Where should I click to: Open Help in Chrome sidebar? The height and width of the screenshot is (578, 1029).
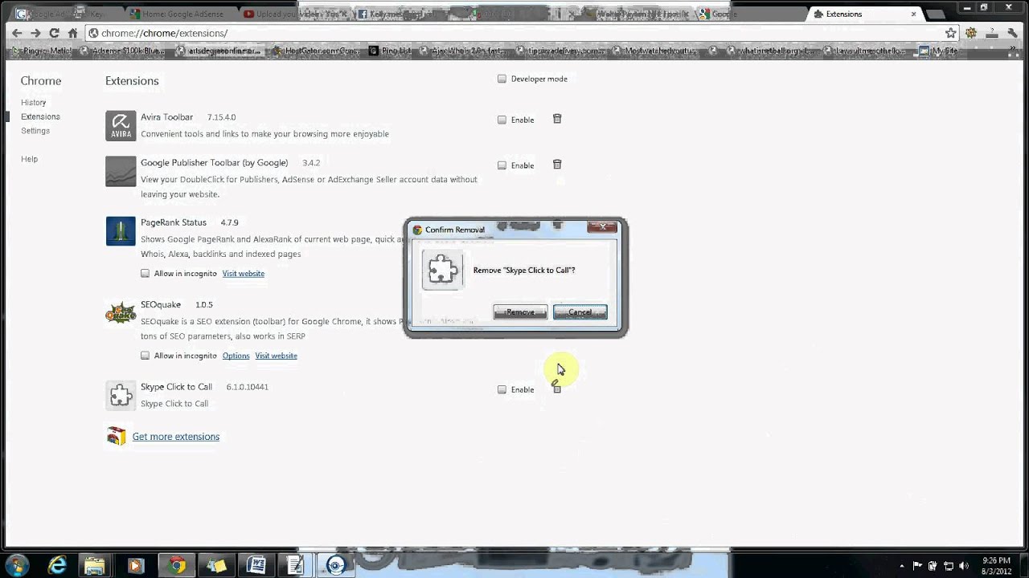tap(30, 159)
